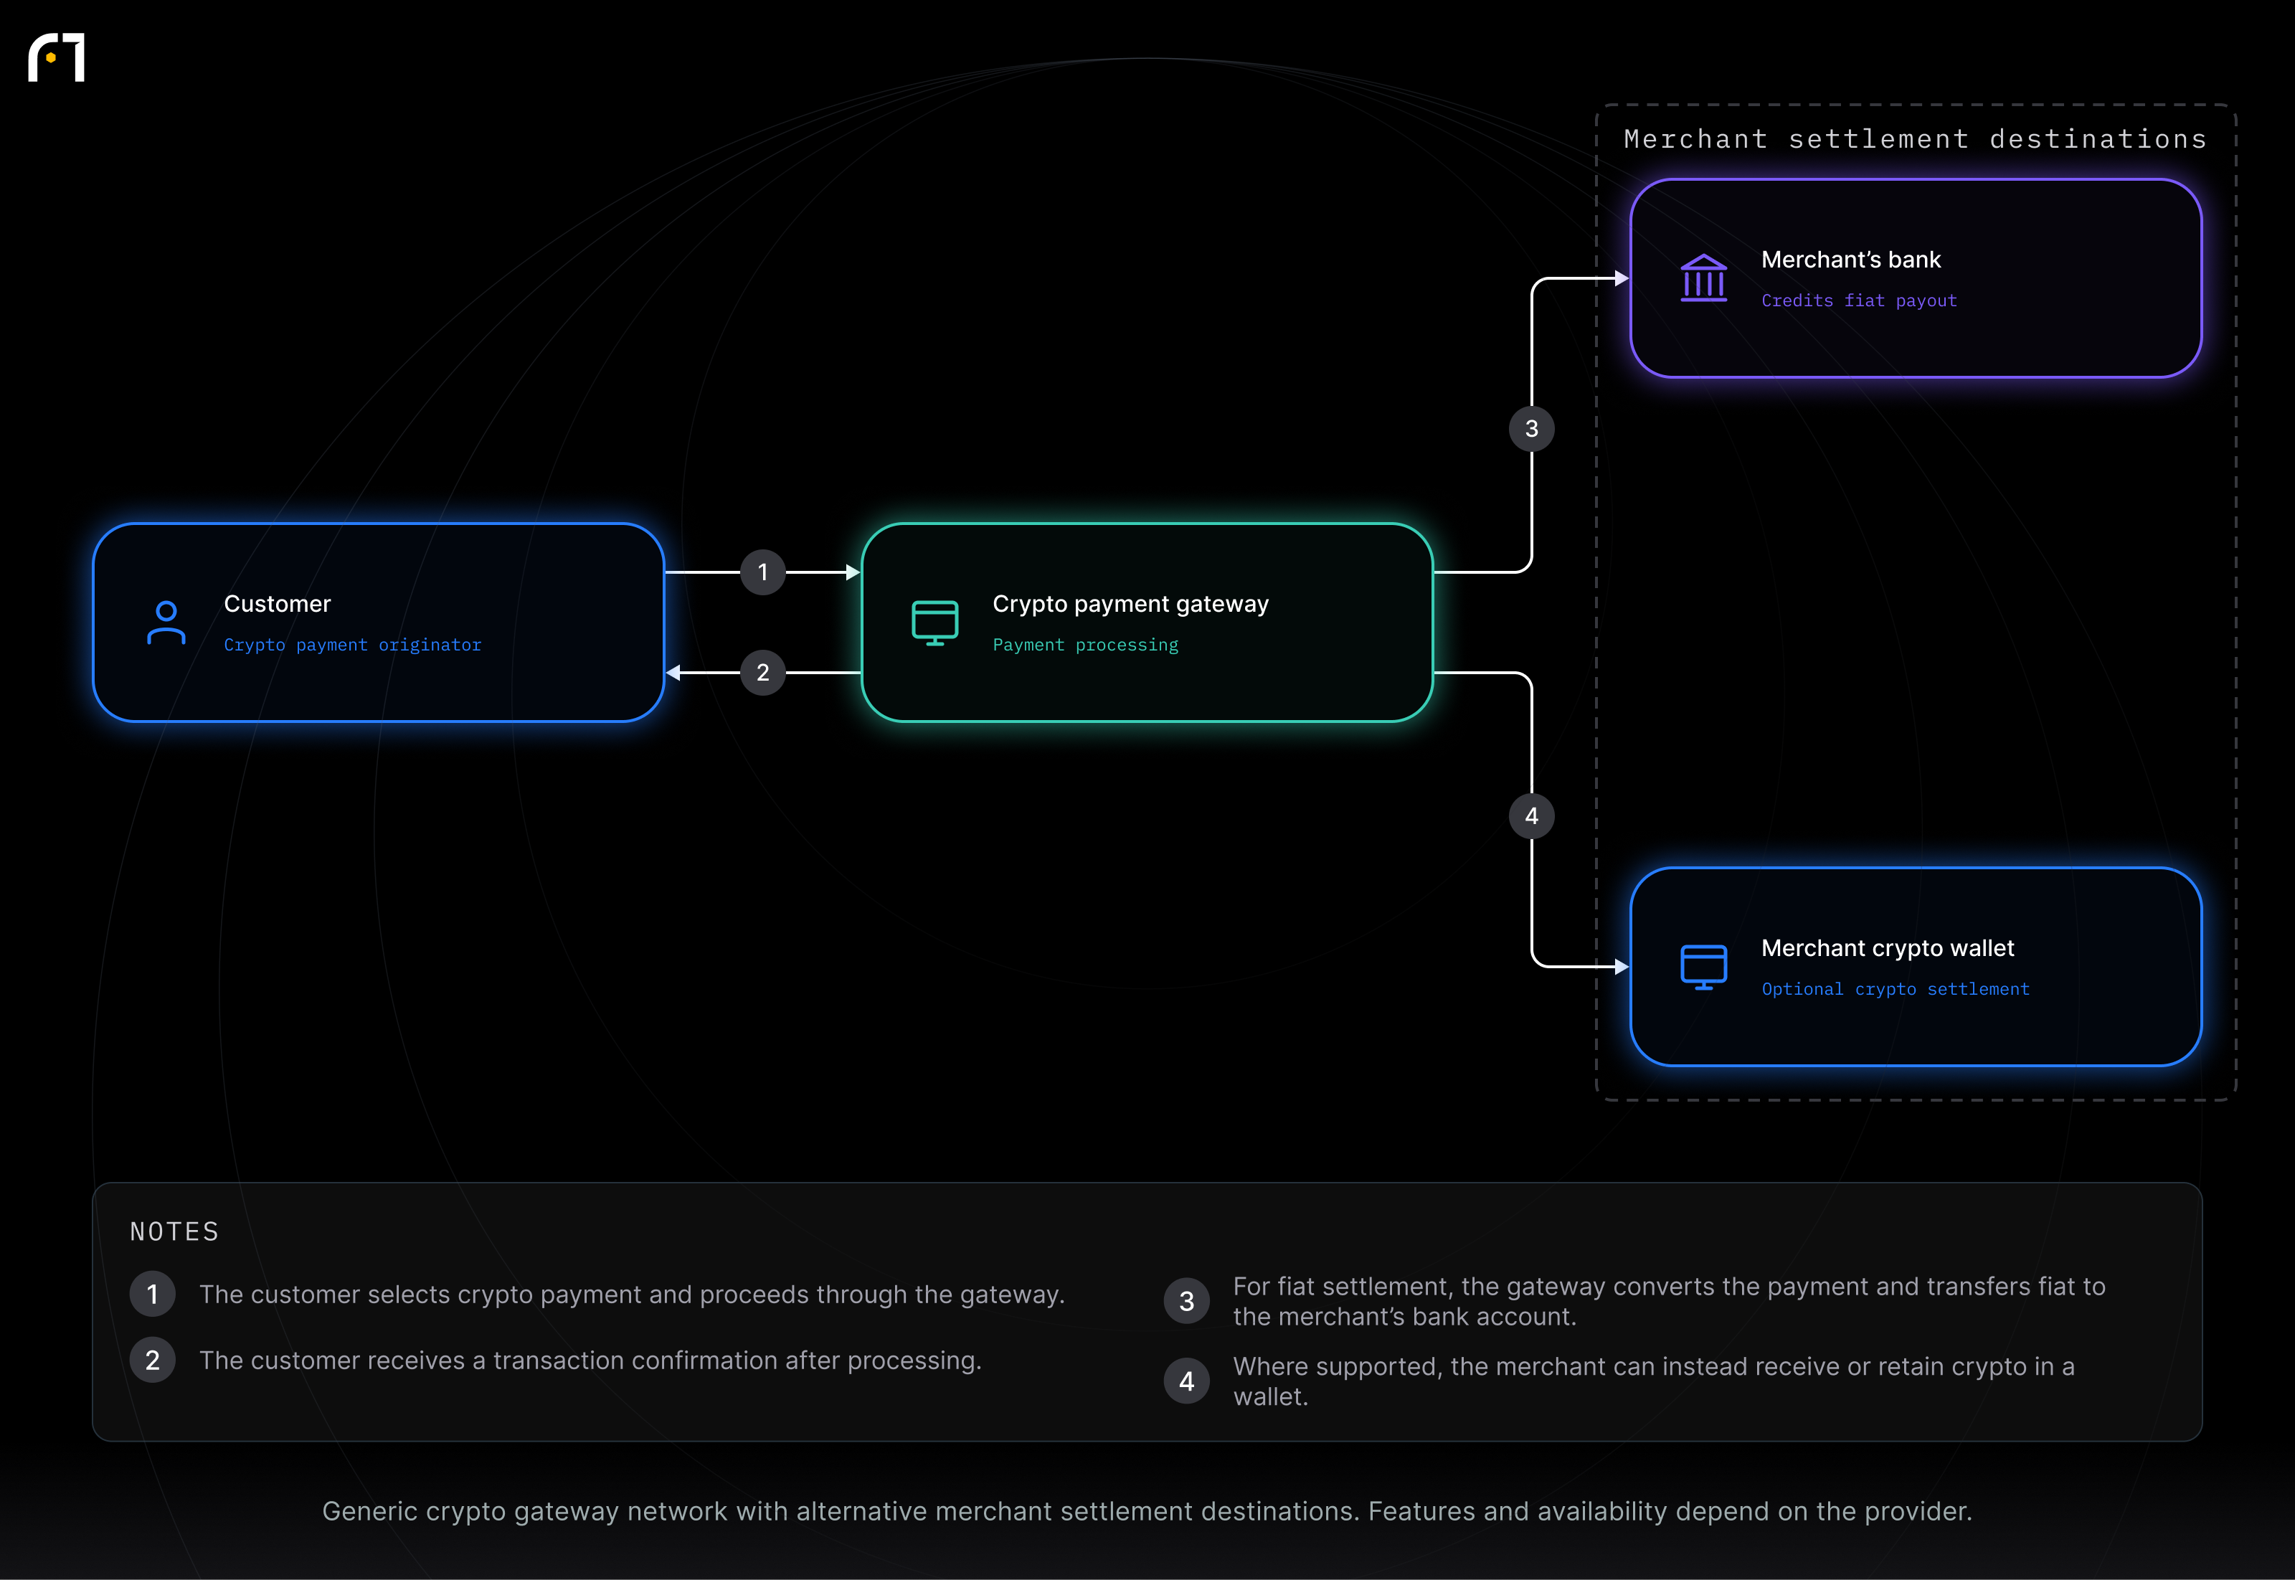Click the caption about generic crypto gateway network
Viewport: 2295px width, 1580px height.
(x=1147, y=1512)
